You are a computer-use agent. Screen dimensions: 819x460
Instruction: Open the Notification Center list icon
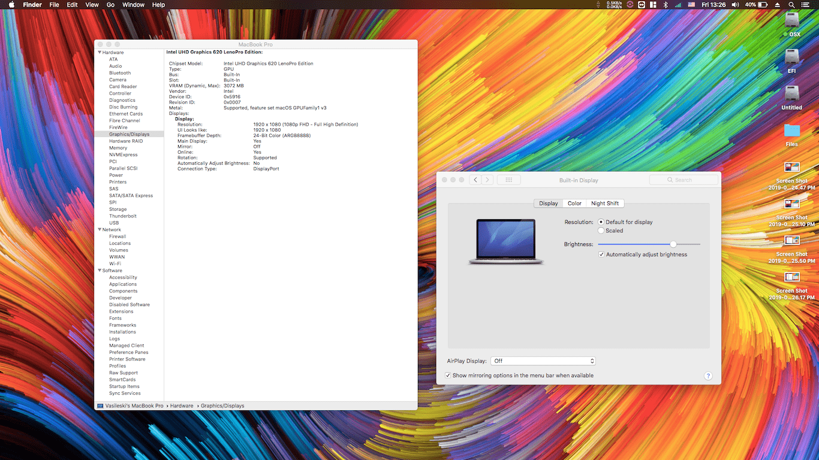pos(806,5)
